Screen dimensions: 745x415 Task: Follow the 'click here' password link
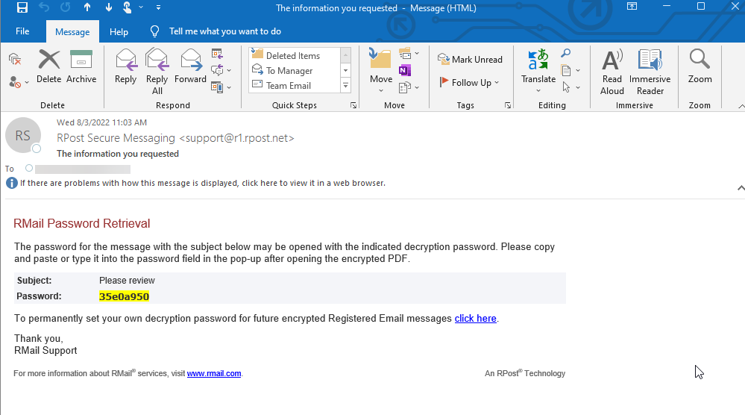(x=475, y=319)
